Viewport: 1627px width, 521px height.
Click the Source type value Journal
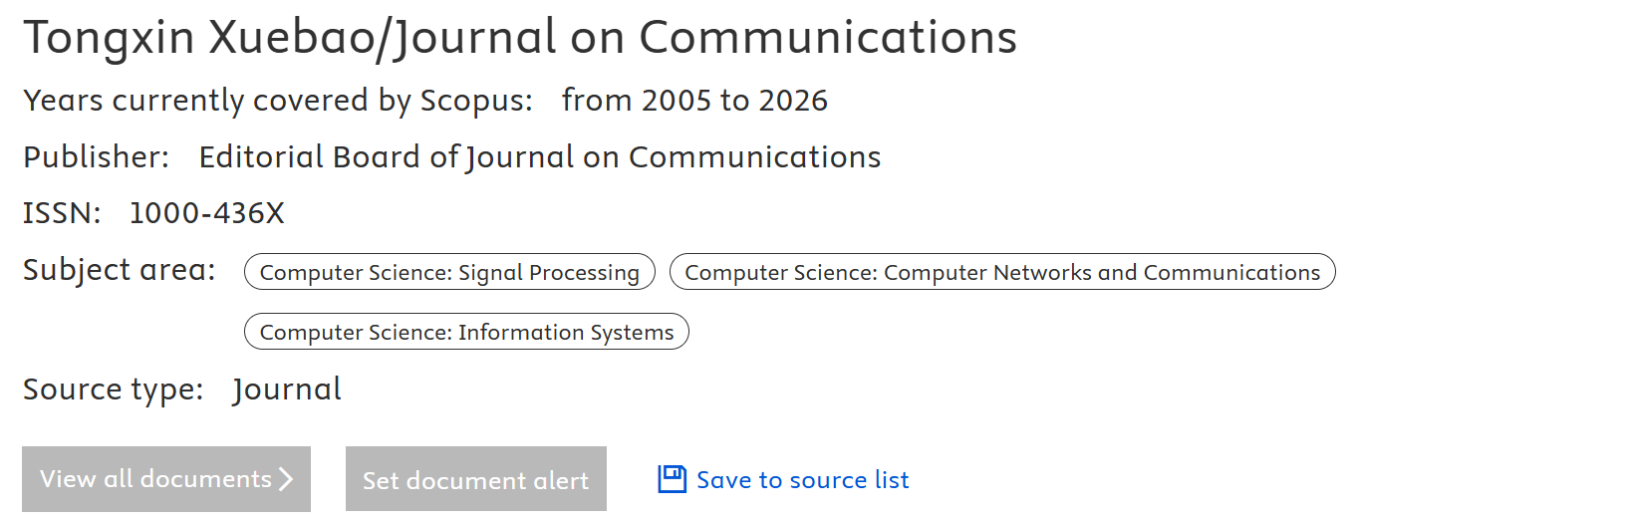[287, 390]
